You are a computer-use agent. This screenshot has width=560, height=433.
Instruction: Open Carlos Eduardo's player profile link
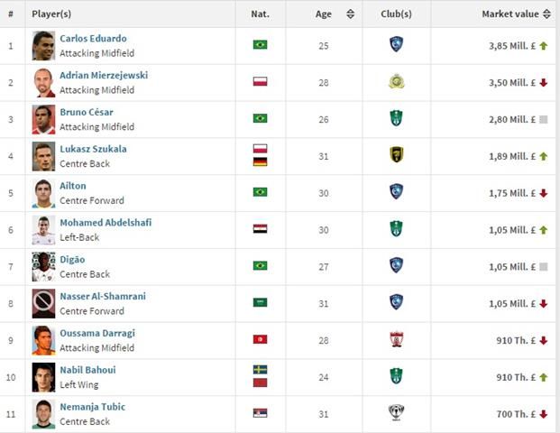tap(93, 39)
